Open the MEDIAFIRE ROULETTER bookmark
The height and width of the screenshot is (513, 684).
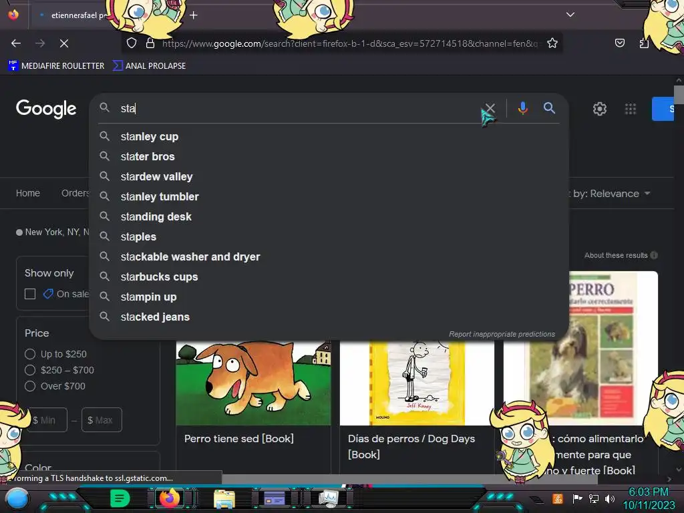tap(56, 66)
